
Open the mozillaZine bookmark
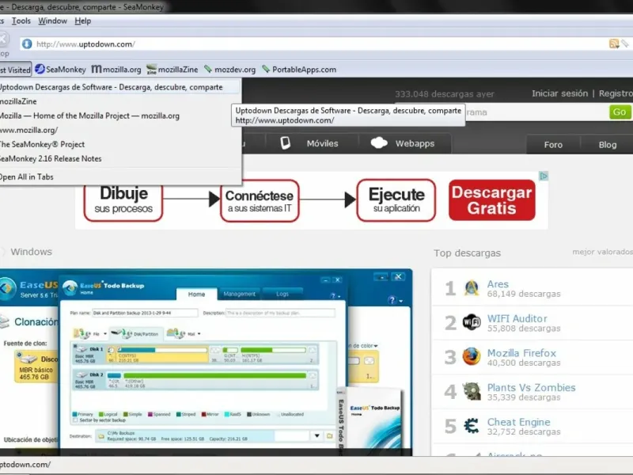[172, 70]
